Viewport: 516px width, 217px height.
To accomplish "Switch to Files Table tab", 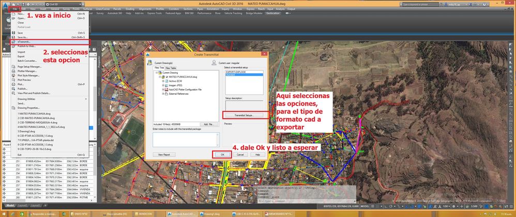I will [x=171, y=68].
